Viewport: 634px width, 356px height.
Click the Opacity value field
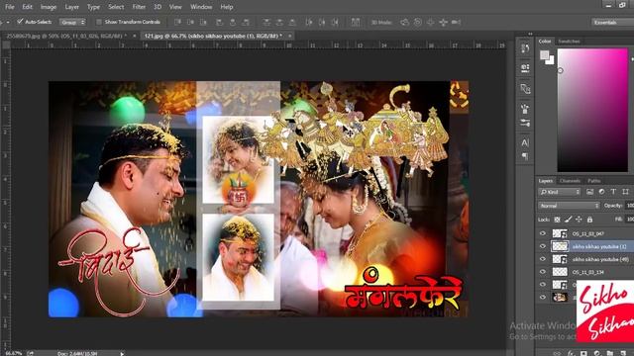pyautogui.click(x=630, y=206)
